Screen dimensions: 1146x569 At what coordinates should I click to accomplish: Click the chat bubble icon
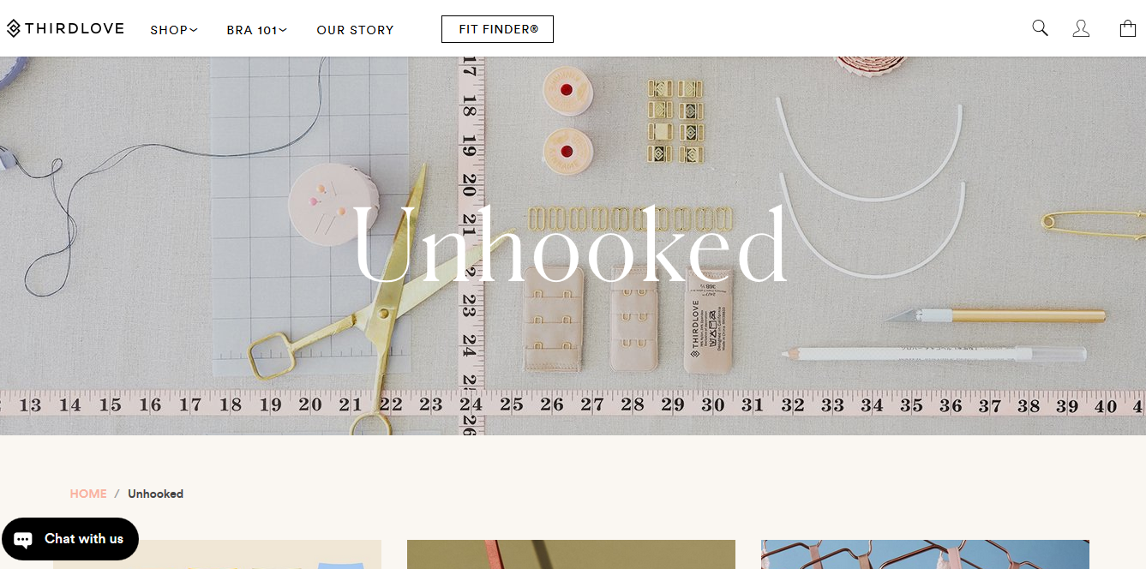coord(23,539)
